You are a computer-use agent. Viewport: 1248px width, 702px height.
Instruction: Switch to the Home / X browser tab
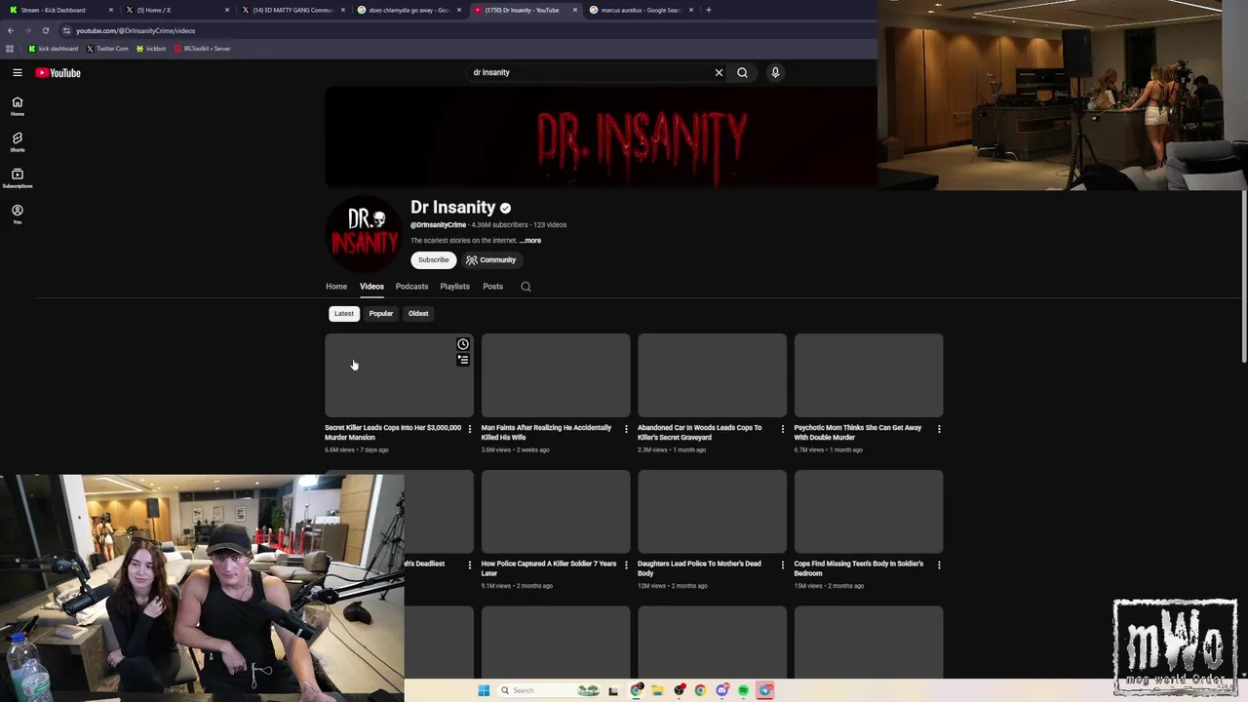[x=175, y=10]
